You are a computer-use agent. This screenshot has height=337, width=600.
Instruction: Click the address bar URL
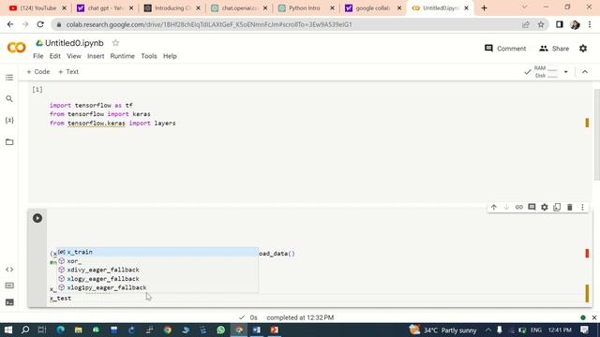(x=209, y=24)
